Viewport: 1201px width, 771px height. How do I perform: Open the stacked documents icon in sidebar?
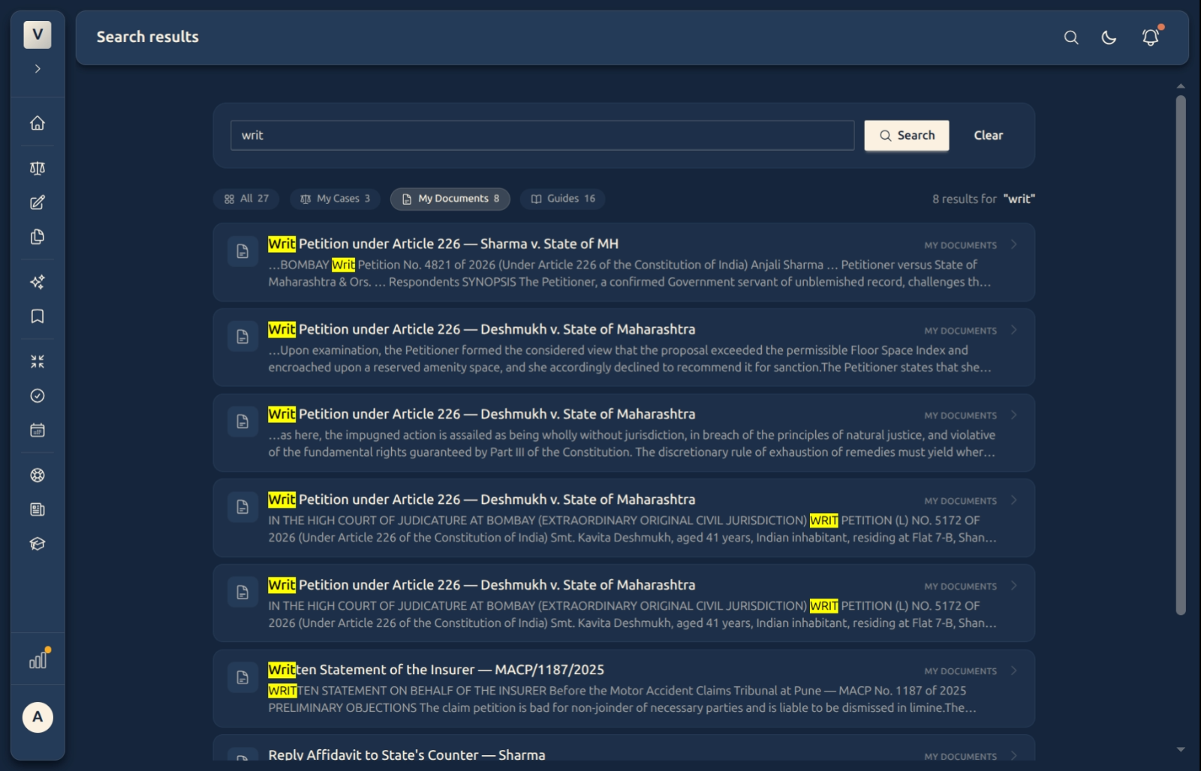coord(38,237)
